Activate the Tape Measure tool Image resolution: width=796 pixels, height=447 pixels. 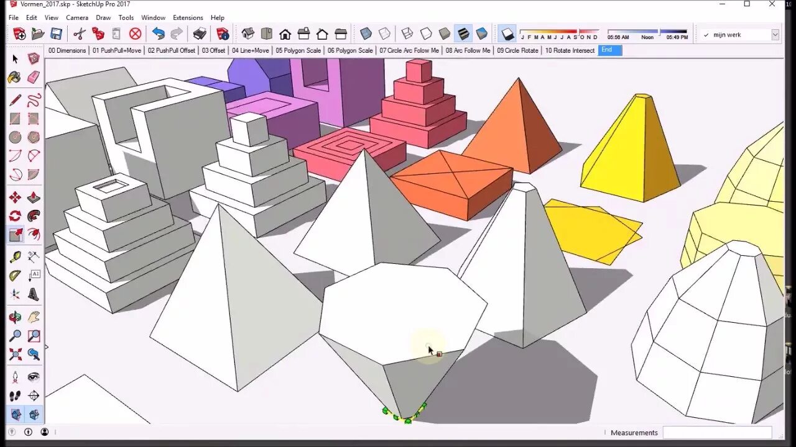16,257
